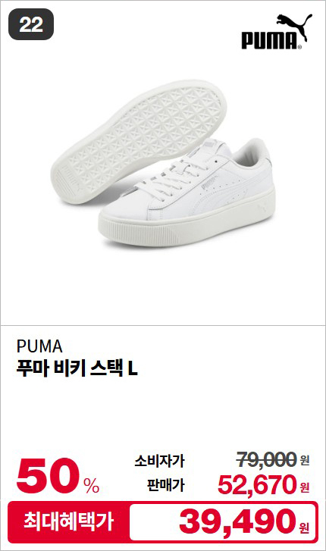Click the 원 symbol after 79,000
The width and height of the screenshot is (326, 551).
click(305, 460)
